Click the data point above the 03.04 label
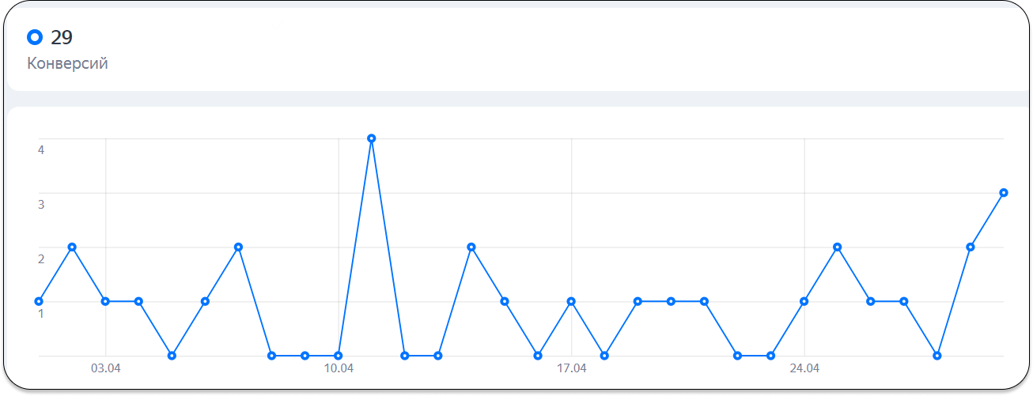The width and height of the screenshot is (1033, 396). point(105,301)
